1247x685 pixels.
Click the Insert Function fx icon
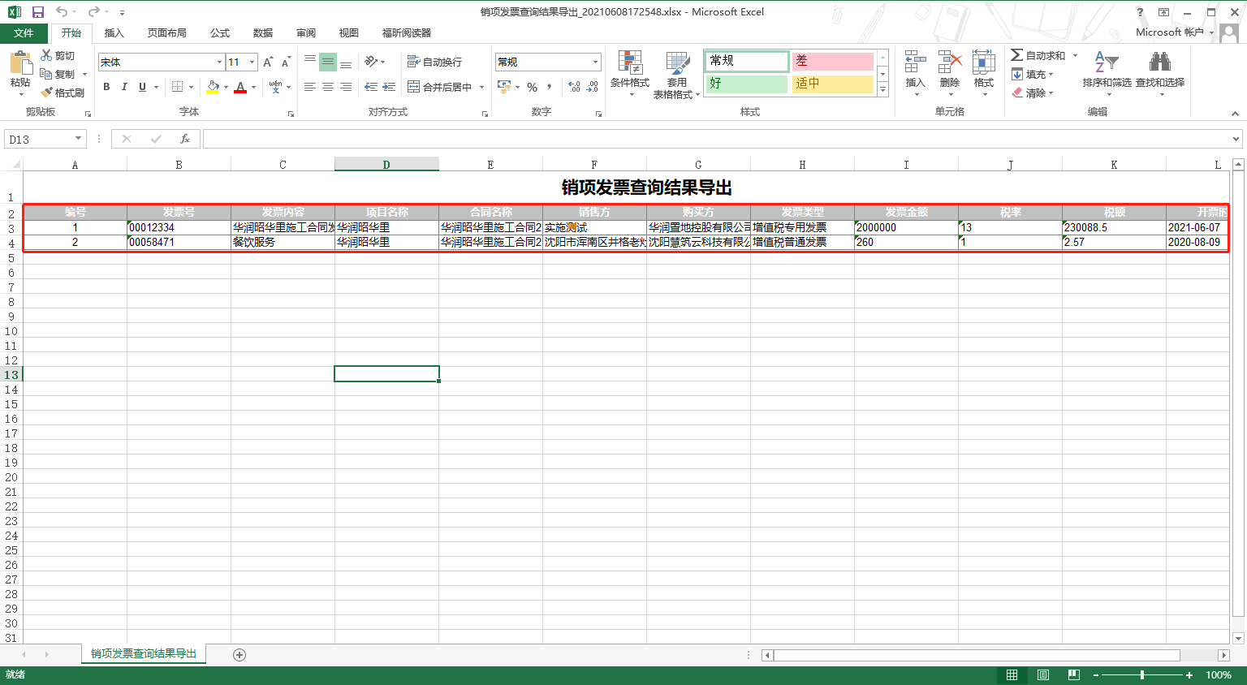185,139
